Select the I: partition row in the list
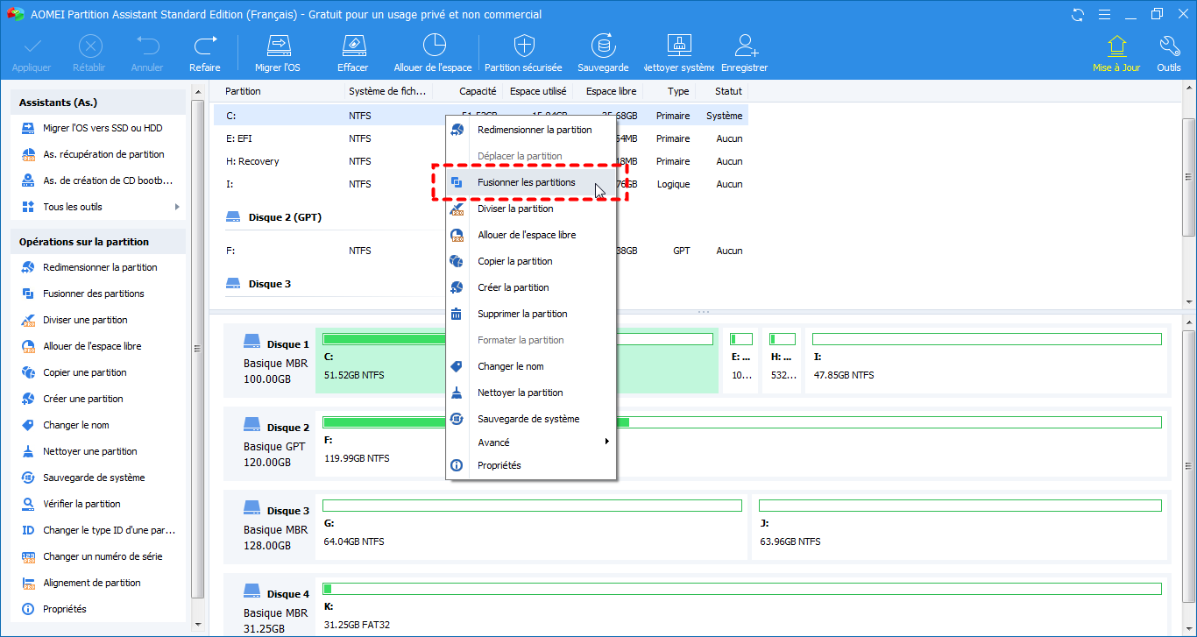The height and width of the screenshot is (637, 1197). [x=481, y=184]
